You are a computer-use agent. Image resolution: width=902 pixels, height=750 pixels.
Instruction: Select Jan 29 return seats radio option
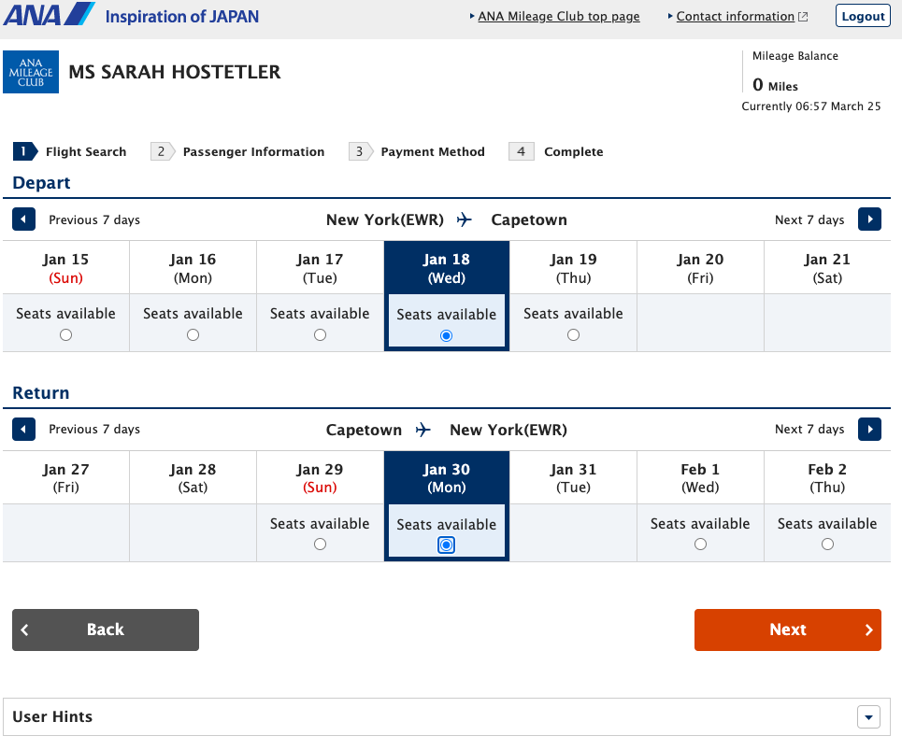pos(319,544)
